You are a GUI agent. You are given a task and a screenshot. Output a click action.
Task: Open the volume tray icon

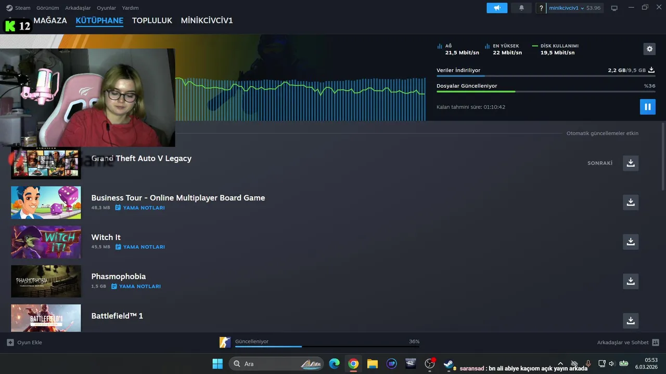pos(612,364)
